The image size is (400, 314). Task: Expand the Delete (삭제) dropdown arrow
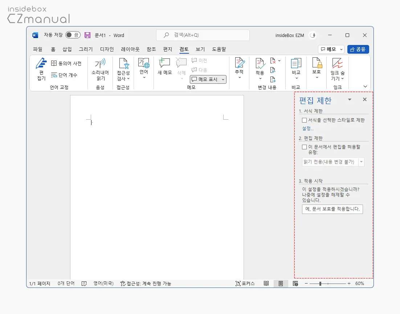[182, 78]
